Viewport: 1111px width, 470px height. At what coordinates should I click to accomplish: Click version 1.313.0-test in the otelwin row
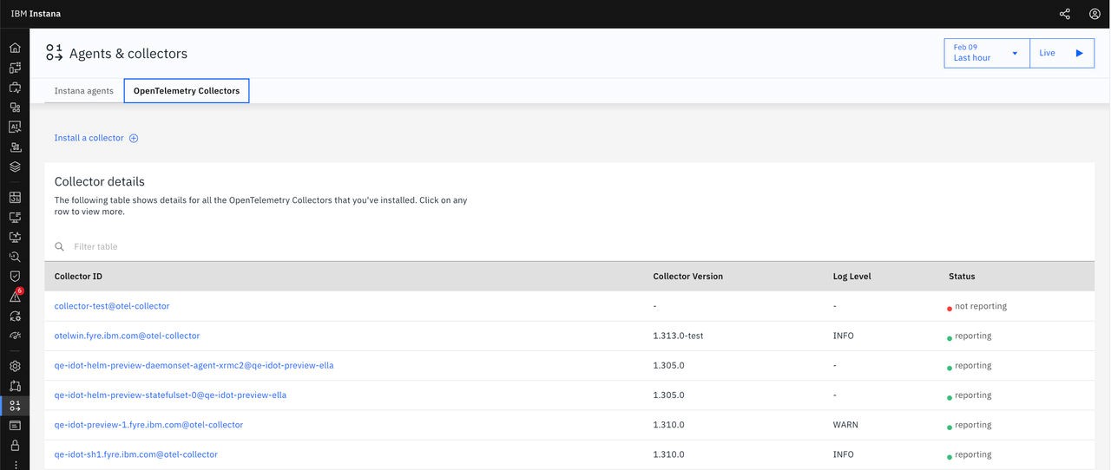pos(679,336)
